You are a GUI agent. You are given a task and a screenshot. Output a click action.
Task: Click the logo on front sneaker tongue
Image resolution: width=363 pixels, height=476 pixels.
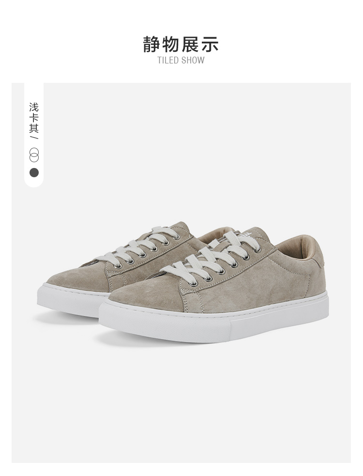247,234
